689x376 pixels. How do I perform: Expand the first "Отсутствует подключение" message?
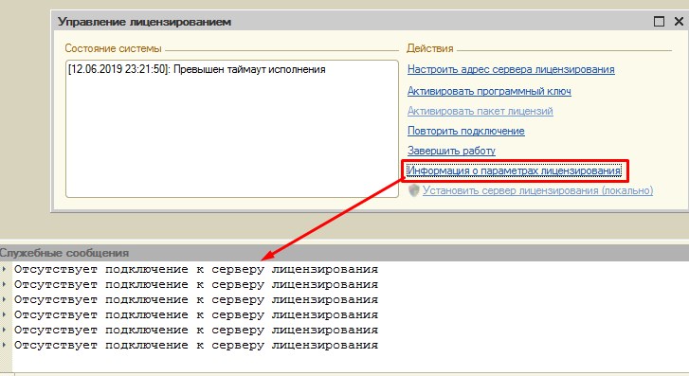4,268
